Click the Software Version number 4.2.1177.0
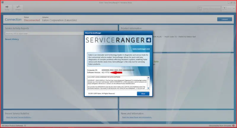237x128 pixels. [x=105, y=73]
